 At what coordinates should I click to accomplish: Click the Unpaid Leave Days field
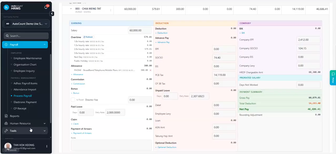tap(170, 96)
